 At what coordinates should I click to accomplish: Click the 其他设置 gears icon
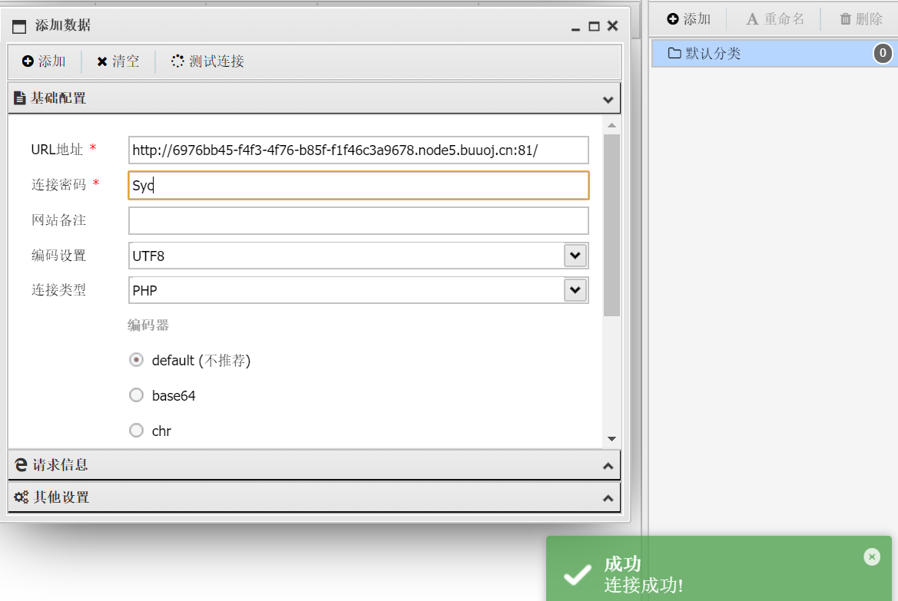tap(22, 497)
